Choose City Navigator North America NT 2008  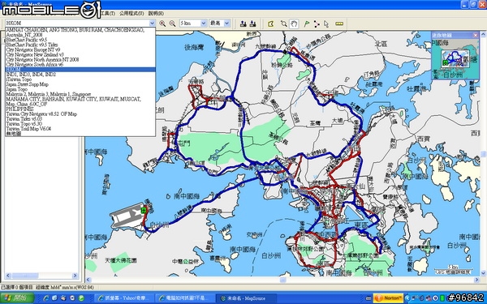(x=80, y=59)
